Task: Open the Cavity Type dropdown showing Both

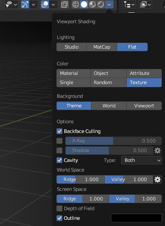Action: coord(141,160)
